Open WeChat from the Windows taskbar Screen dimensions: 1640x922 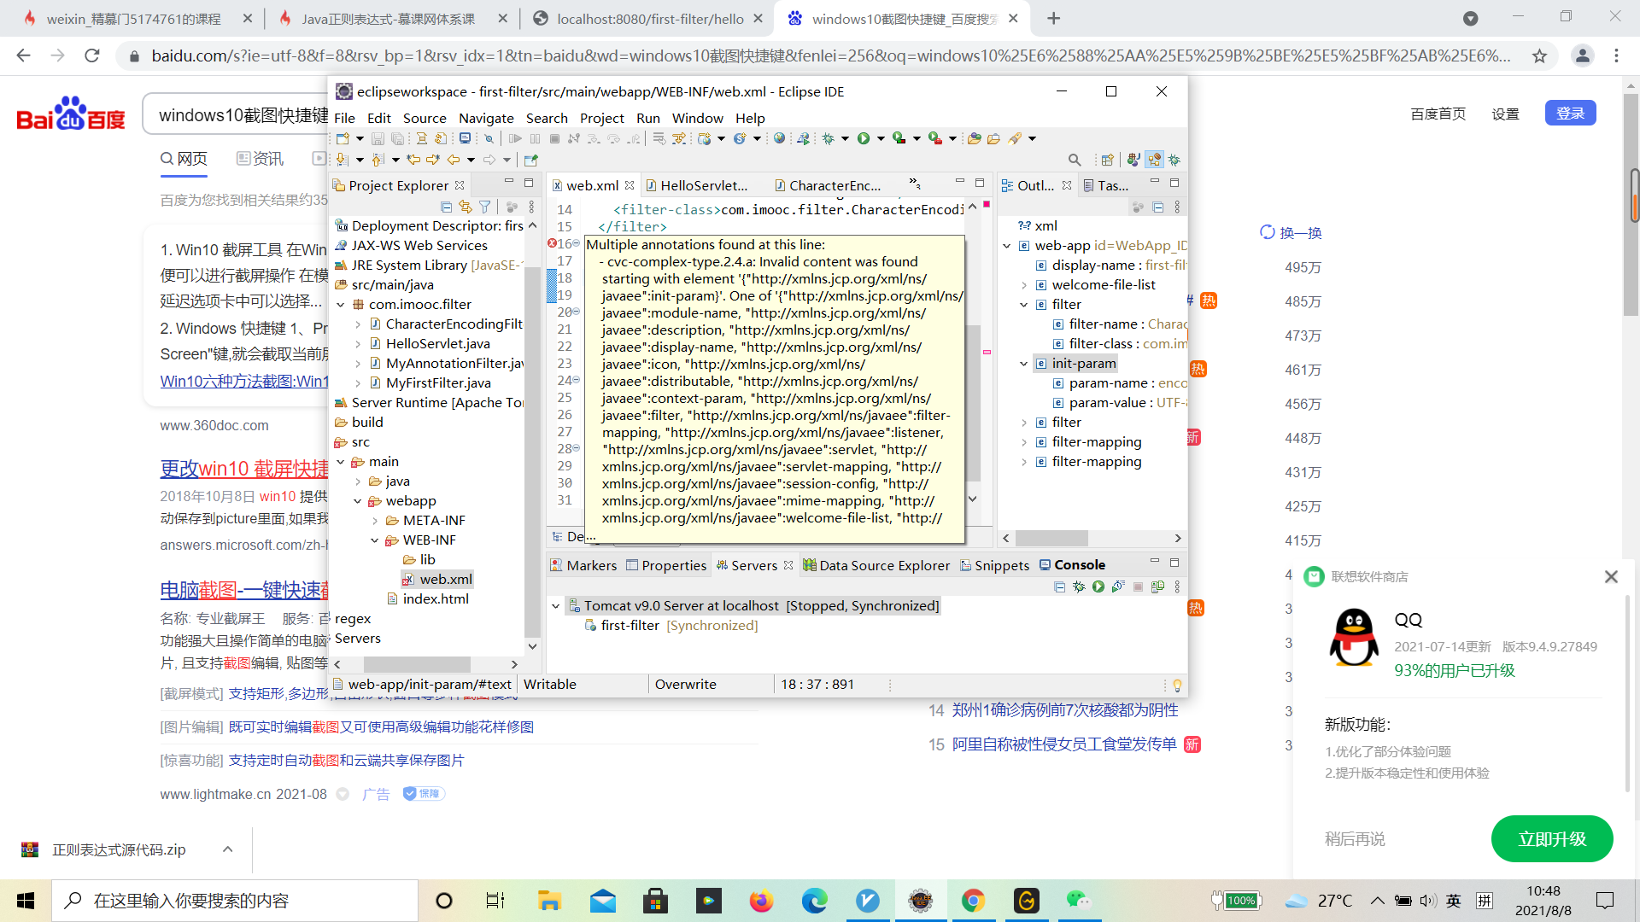(x=1079, y=901)
